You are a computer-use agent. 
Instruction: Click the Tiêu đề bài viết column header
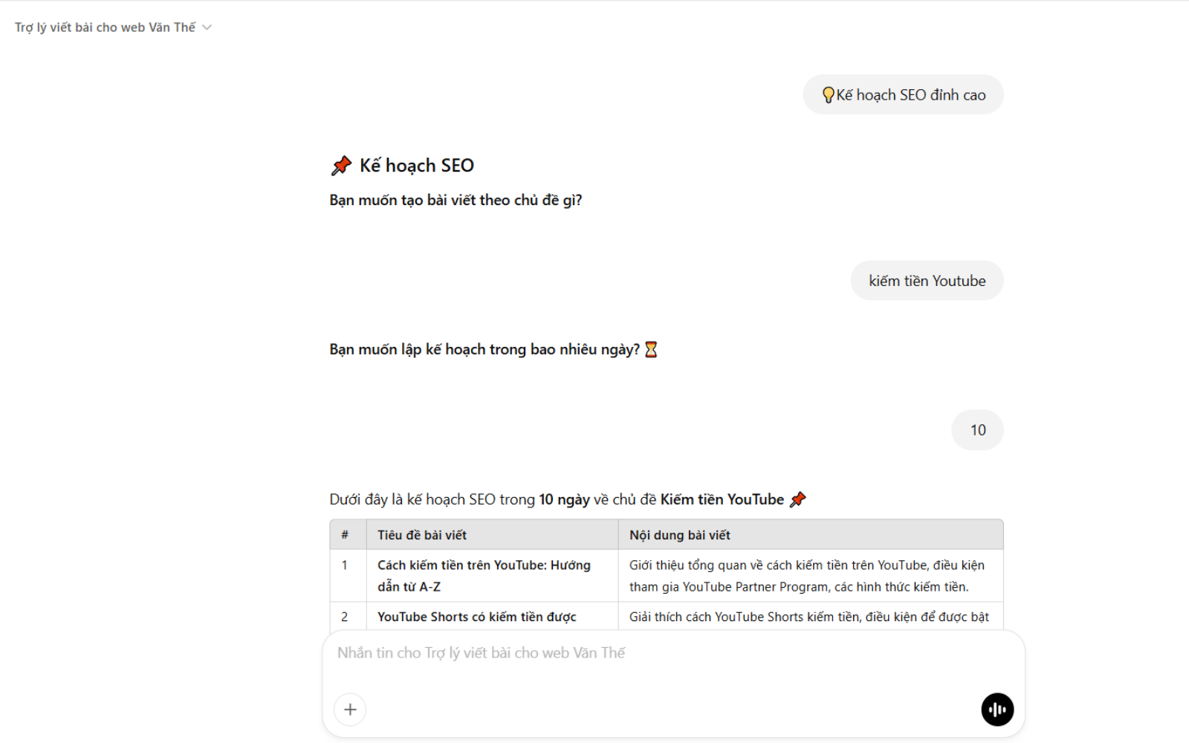click(x=422, y=535)
